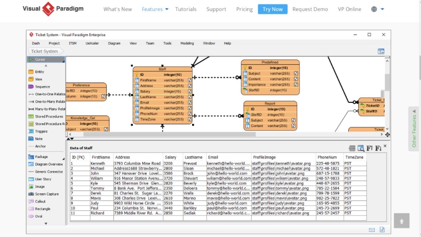This screenshot has width=421, height=237.
Task: Select the Note tool
Action: [36, 139]
